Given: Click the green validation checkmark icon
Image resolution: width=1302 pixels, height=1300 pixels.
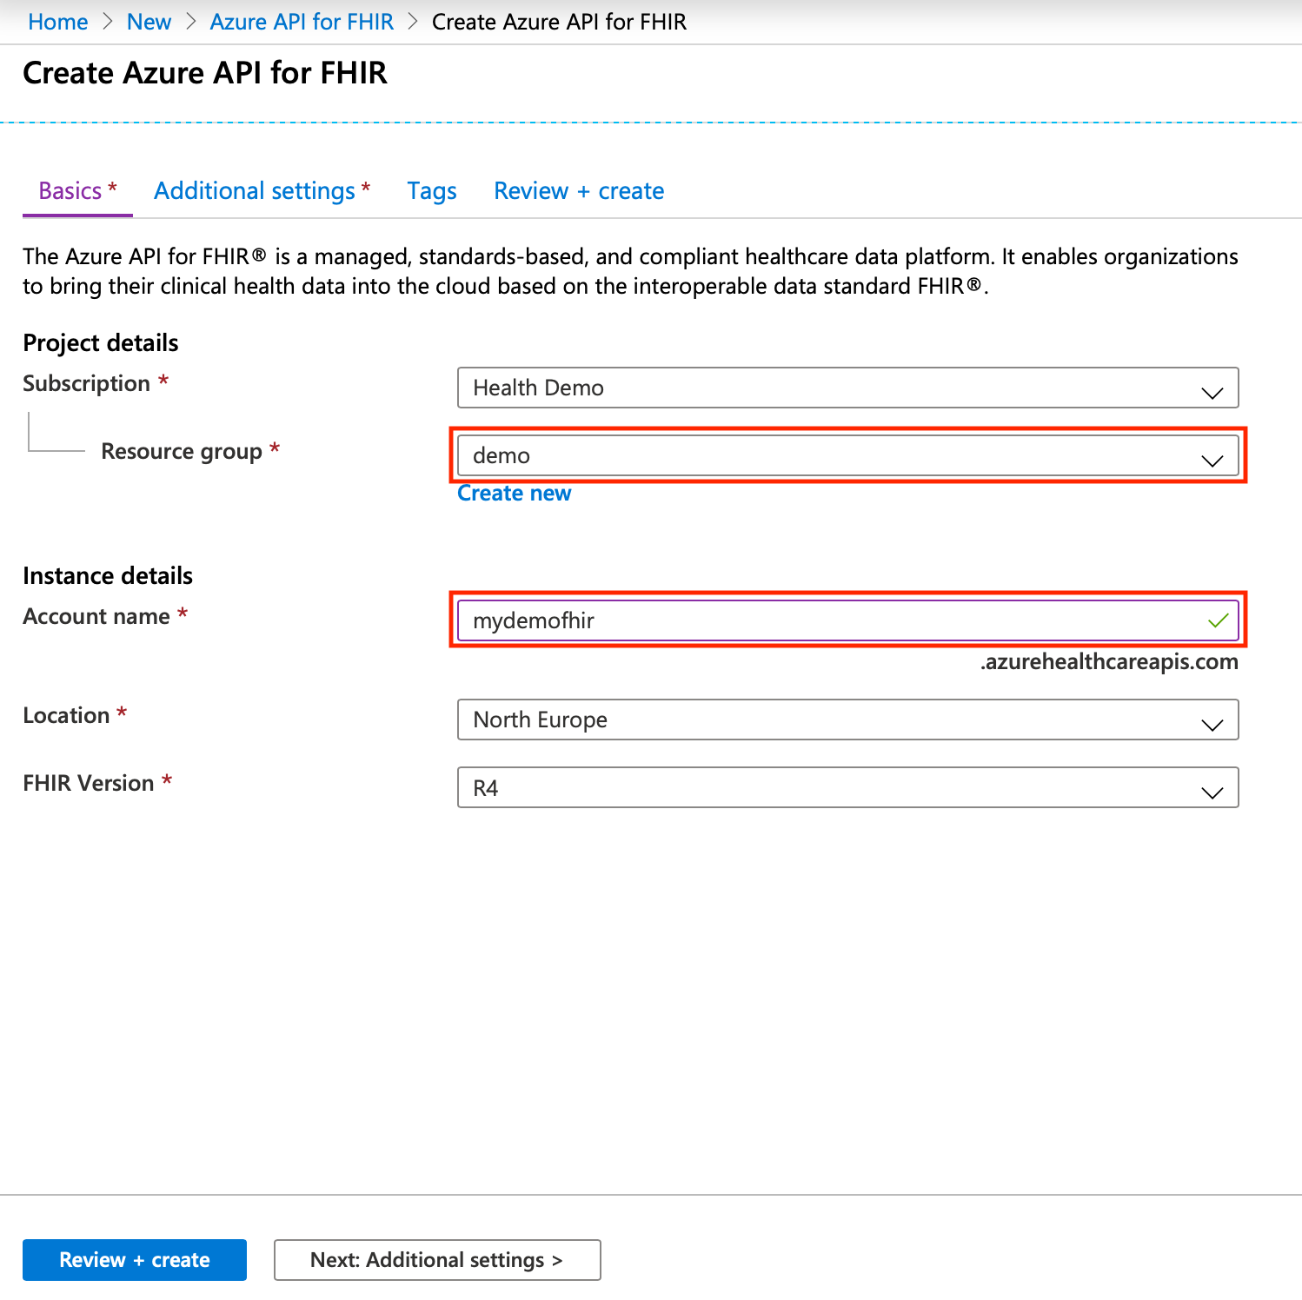Looking at the screenshot, I should (x=1216, y=620).
